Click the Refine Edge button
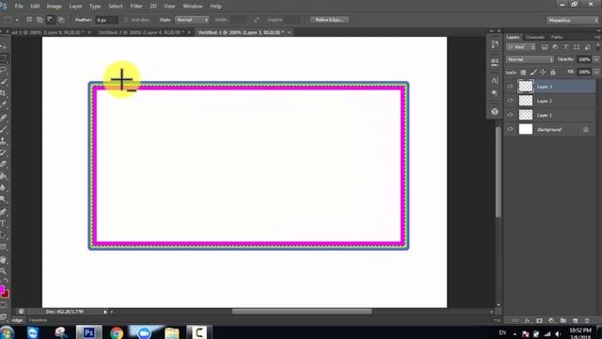This screenshot has width=602, height=339. coord(329,20)
